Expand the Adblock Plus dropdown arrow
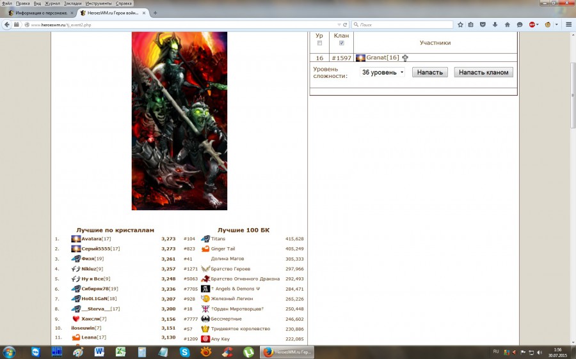This screenshot has width=576, height=359. [x=538, y=24]
